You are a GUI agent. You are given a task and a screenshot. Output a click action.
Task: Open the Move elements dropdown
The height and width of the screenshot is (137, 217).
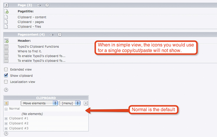click(x=39, y=103)
